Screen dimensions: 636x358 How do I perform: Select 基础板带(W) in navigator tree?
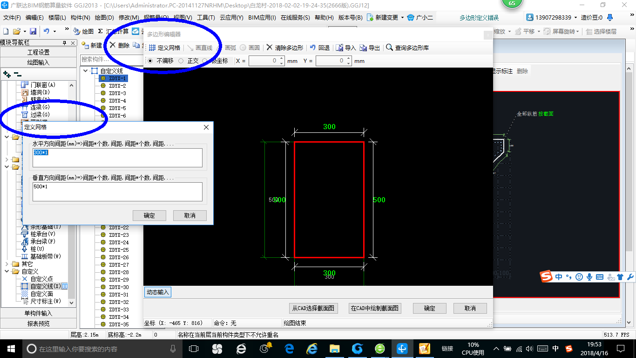[x=41, y=256]
